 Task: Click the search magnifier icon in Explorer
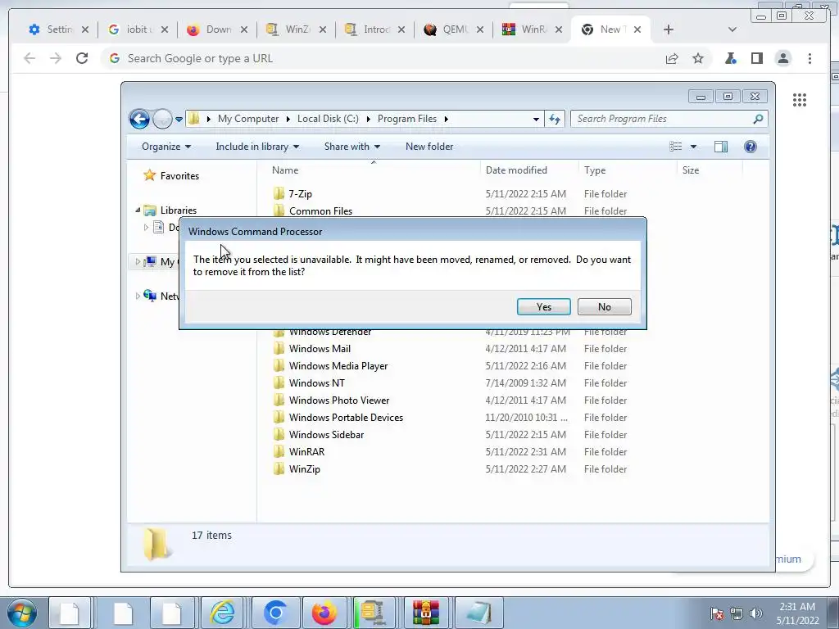pos(758,119)
